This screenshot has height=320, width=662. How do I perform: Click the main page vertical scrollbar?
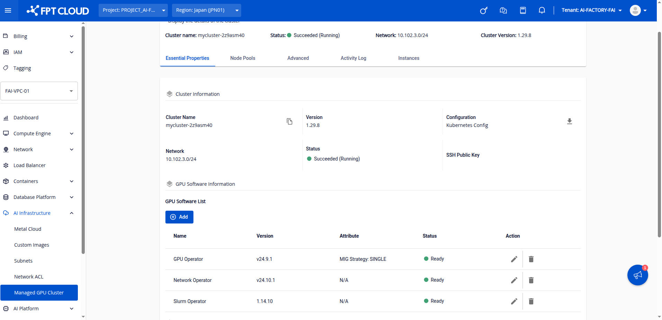click(659, 135)
